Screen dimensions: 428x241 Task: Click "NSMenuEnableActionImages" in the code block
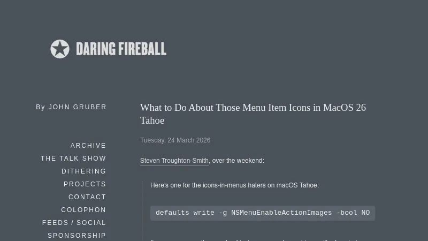pyautogui.click(x=281, y=213)
